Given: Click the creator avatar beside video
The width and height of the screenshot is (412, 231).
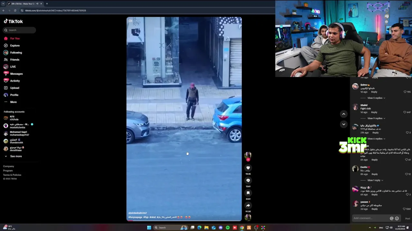Looking at the screenshot, I should (248, 155).
